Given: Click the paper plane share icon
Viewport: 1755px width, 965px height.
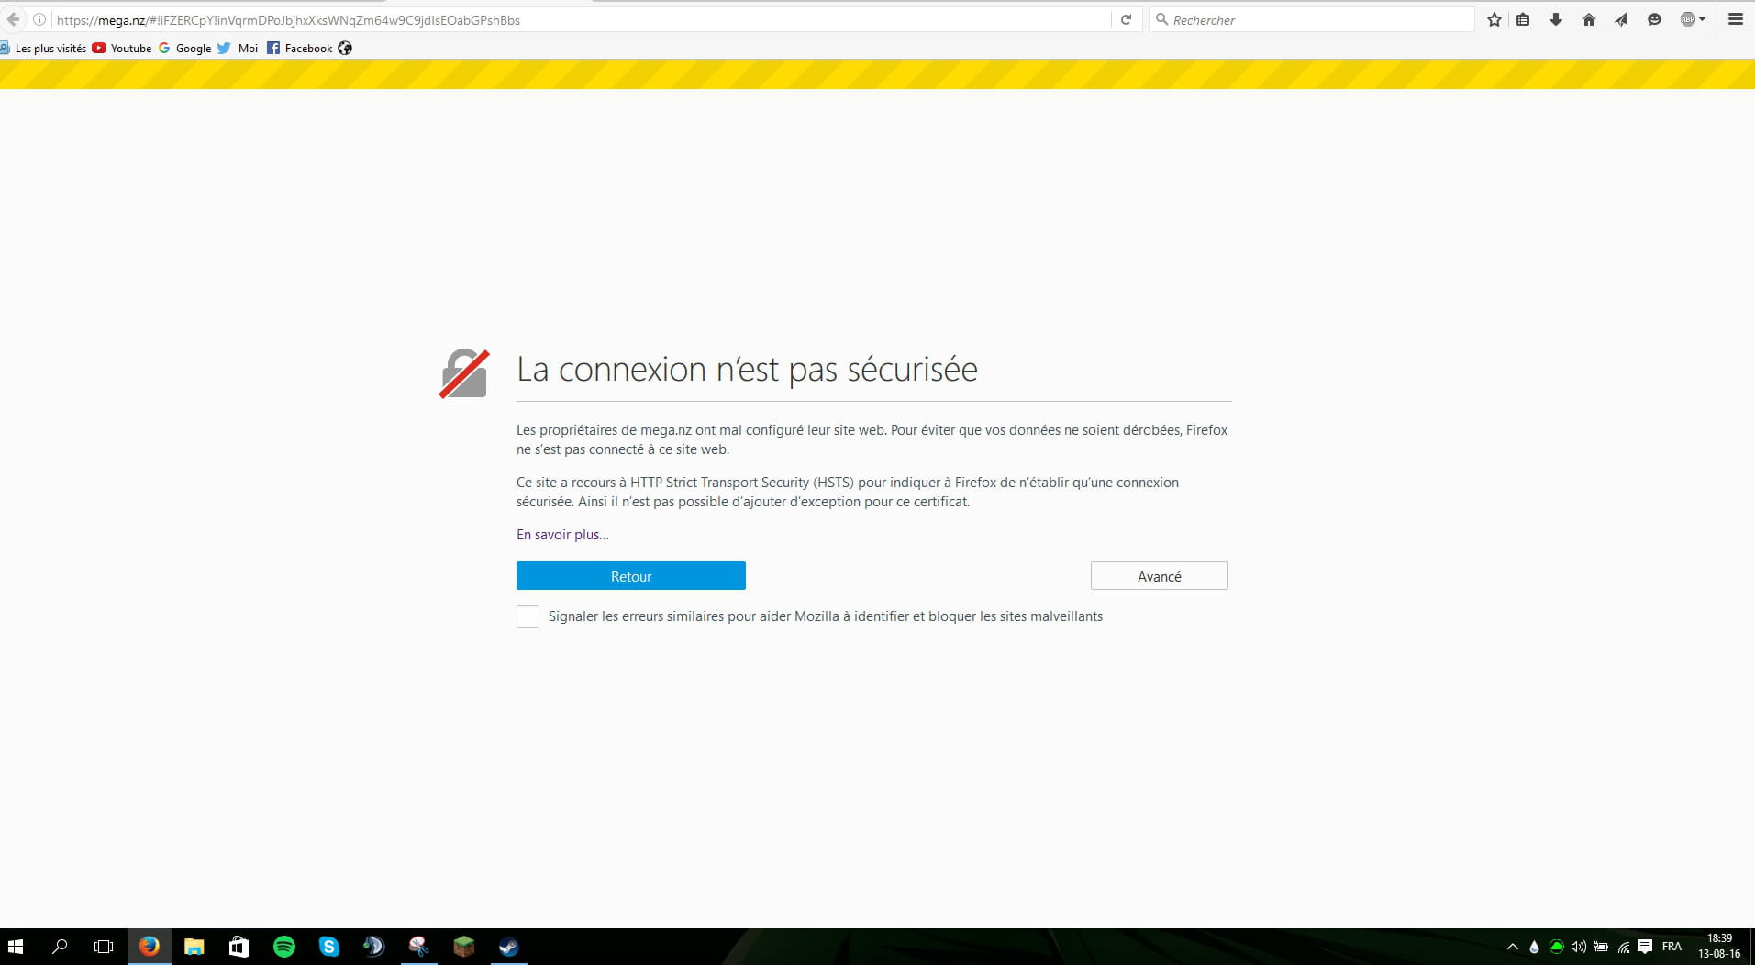Looking at the screenshot, I should point(1622,19).
